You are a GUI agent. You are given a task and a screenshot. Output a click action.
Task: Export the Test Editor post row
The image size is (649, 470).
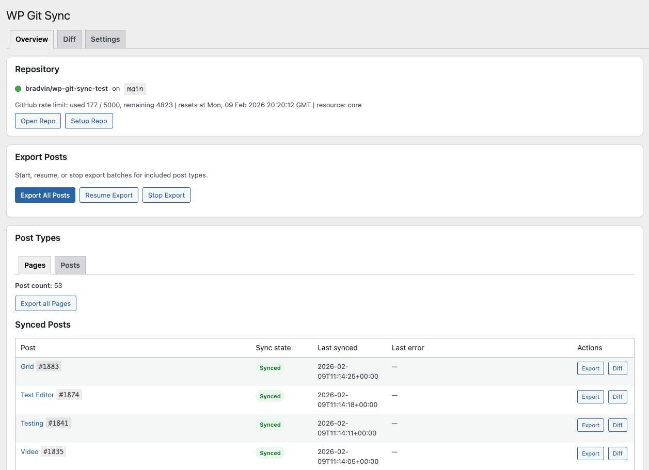(x=591, y=397)
